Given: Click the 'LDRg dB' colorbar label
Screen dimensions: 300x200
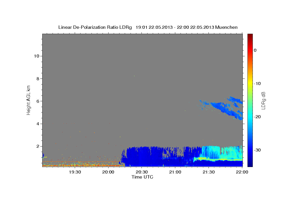Looking at the screenshot, I should coord(263,100).
